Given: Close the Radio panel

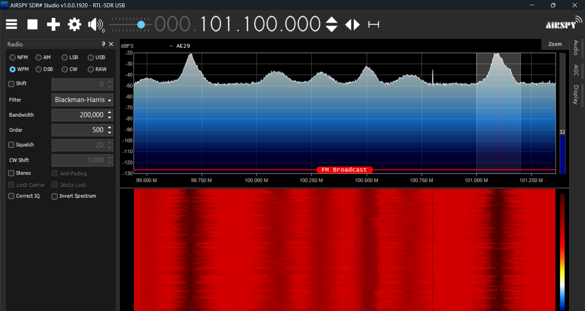Looking at the screenshot, I should coord(111,44).
